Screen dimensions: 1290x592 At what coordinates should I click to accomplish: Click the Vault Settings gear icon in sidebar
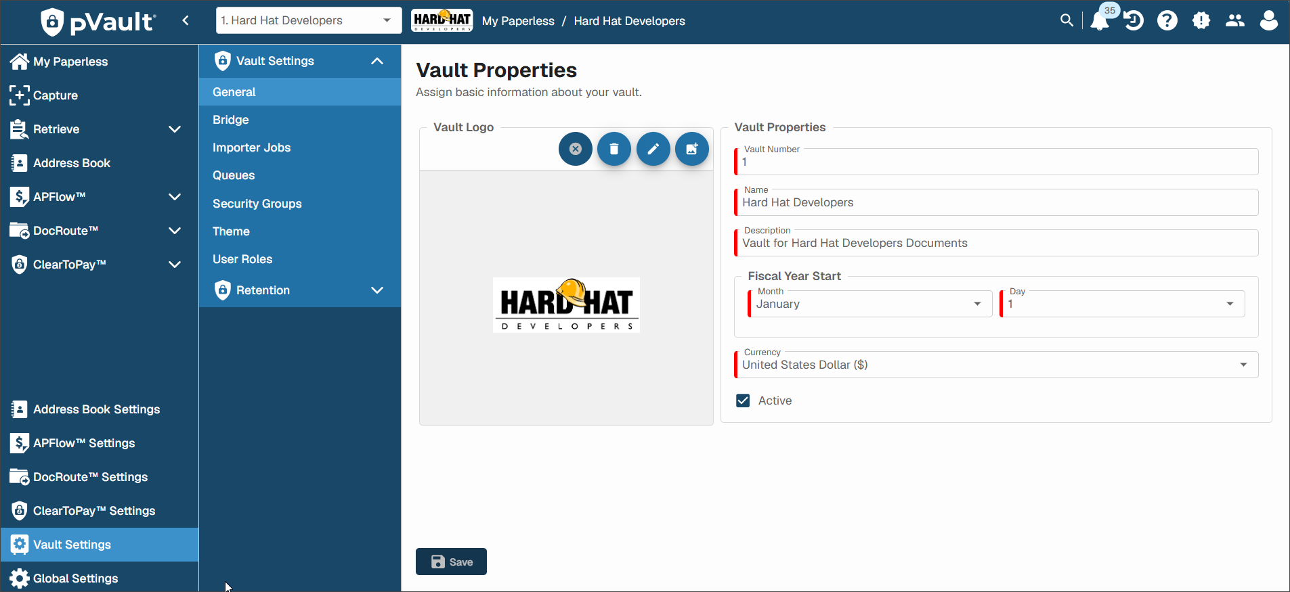(x=20, y=545)
